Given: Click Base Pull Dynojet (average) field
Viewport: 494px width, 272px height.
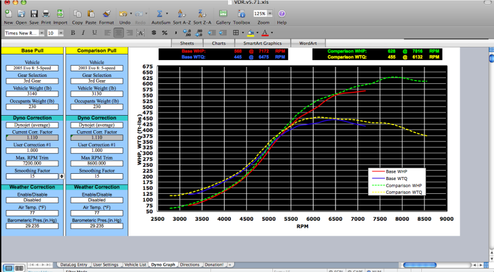Looking at the screenshot, I should pyautogui.click(x=32, y=125).
